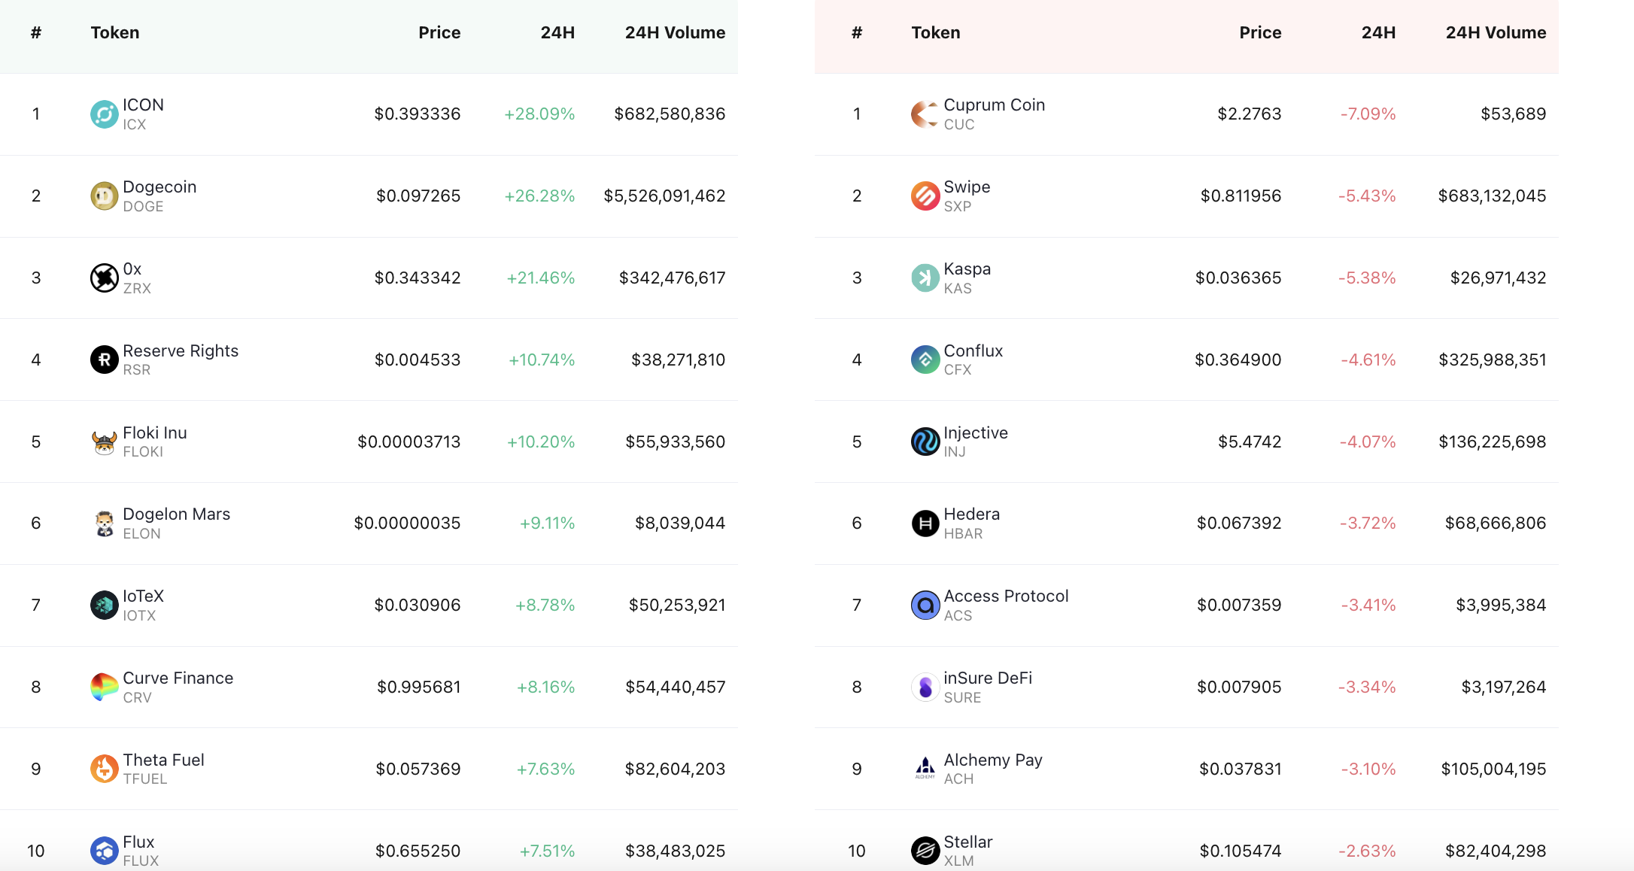The width and height of the screenshot is (1634, 871).
Task: Select the Swipe SXP logo
Action: [925, 196]
